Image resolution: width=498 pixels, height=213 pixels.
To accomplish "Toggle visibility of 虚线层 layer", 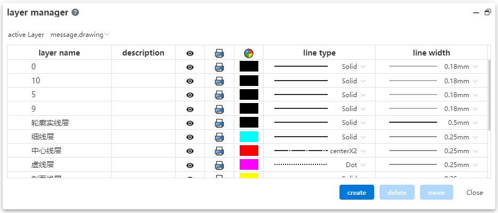I will click(x=190, y=165).
